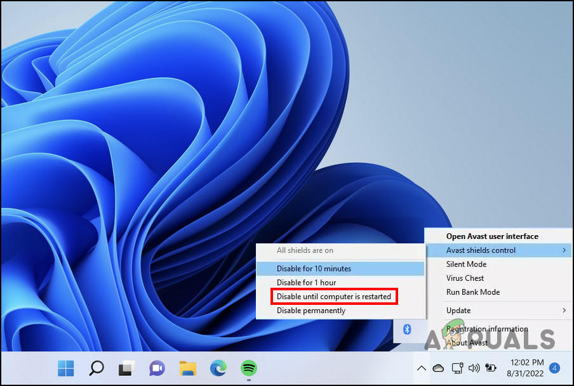Screen dimensions: 574x386
Task: Click Open Avast user interface
Action: click(492, 236)
